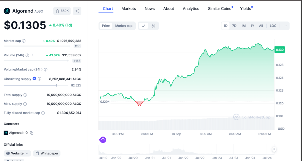The width and height of the screenshot is (302, 161).
Task: Click the 0.1204 opening price label
Action: (x=105, y=102)
